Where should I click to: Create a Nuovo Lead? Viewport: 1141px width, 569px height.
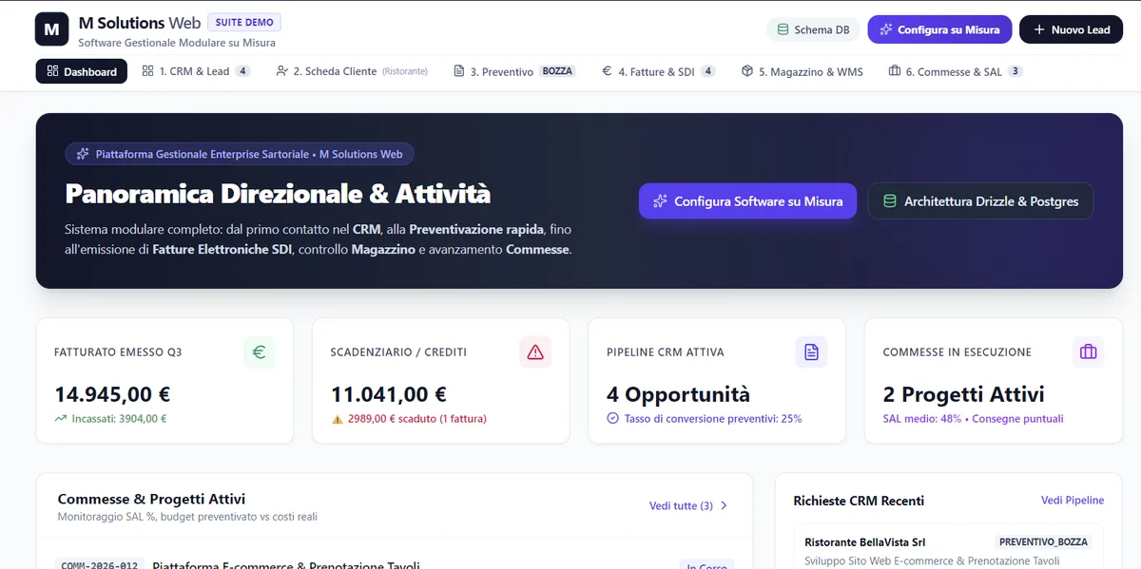click(1071, 29)
